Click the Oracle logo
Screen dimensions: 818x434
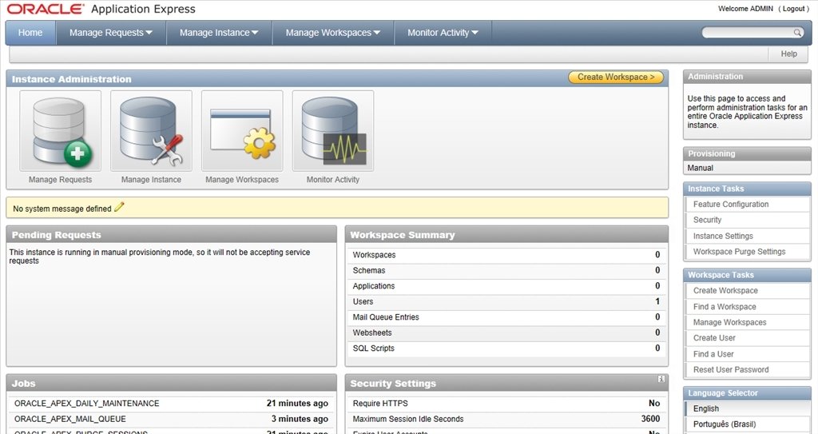46,9
